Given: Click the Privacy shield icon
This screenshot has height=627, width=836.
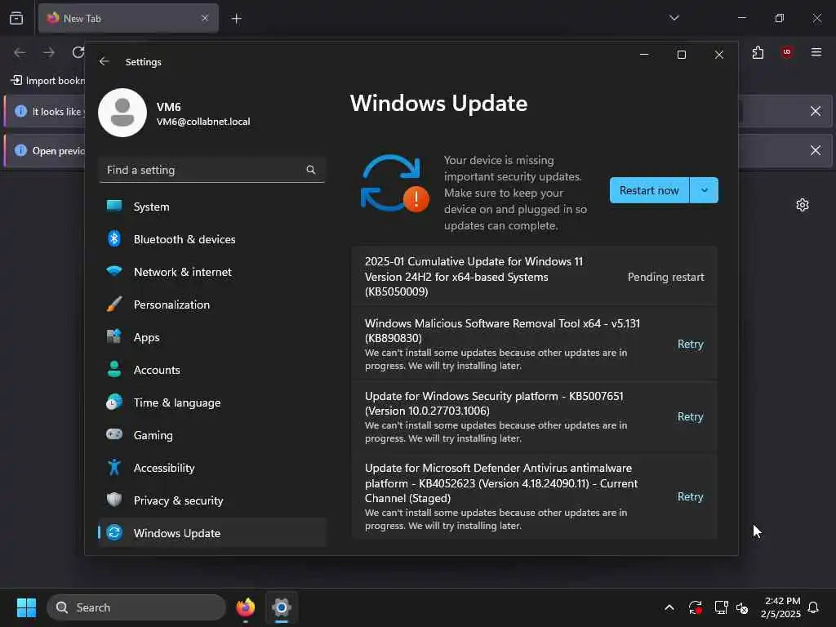Looking at the screenshot, I should (x=114, y=500).
